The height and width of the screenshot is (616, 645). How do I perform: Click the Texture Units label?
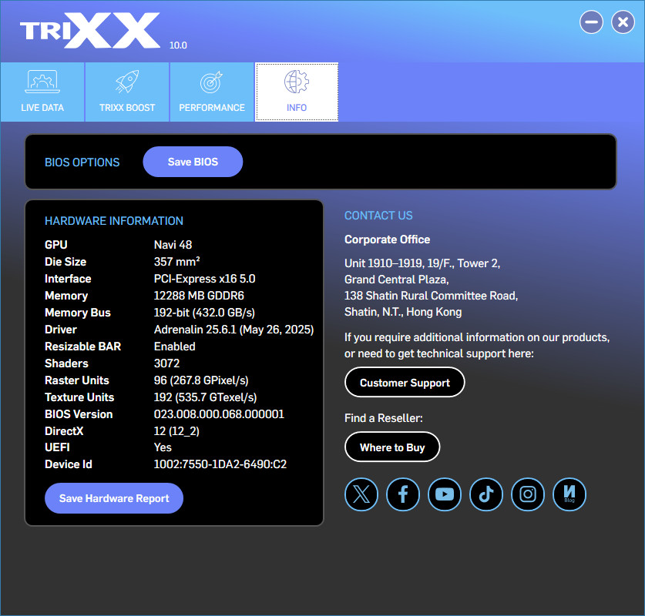(x=79, y=397)
